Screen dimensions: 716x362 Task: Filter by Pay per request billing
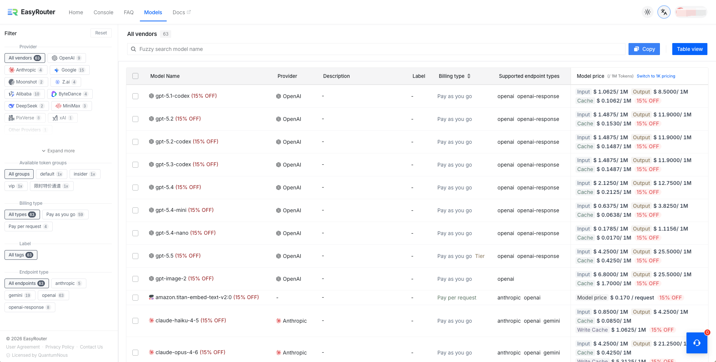(x=28, y=226)
